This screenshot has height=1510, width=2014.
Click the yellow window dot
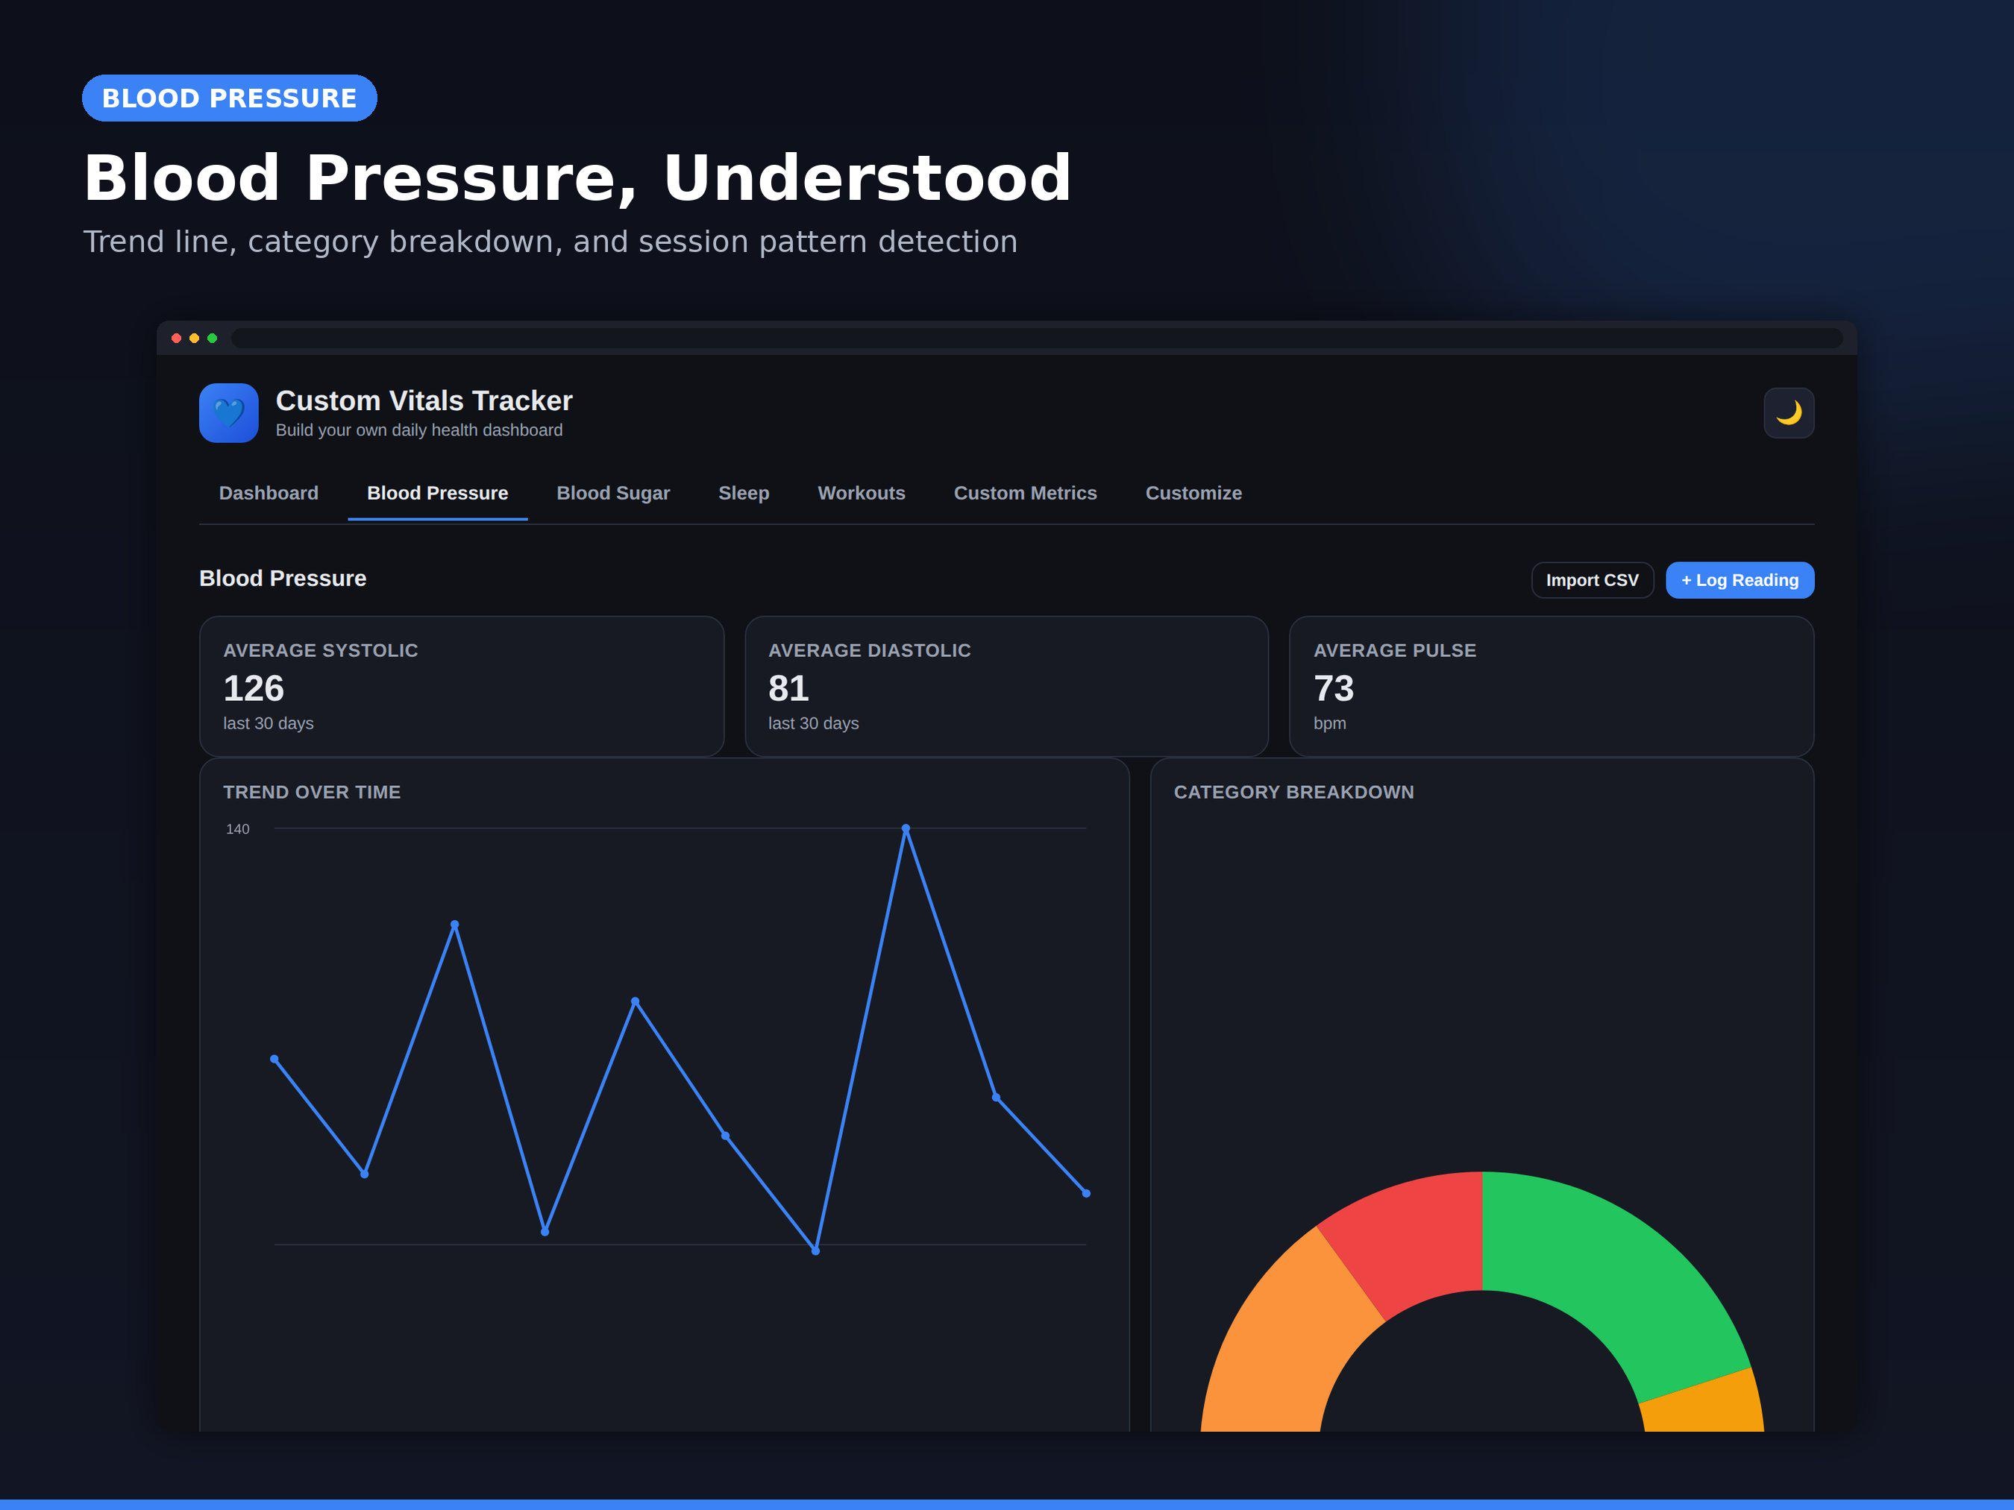[x=194, y=339]
